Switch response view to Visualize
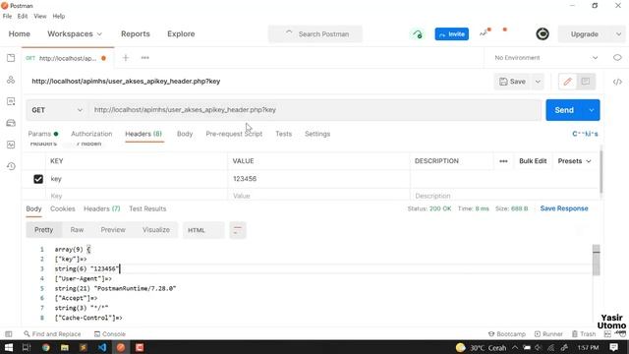 pos(156,230)
